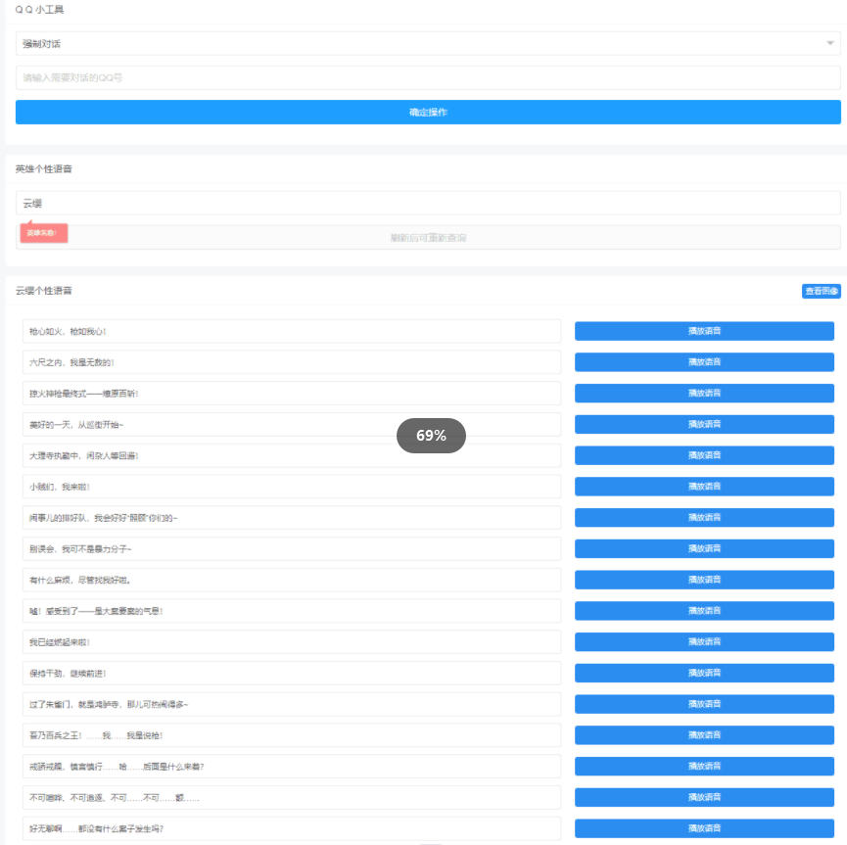
Task: Play voice for 吾乃百兵之王 line
Action: [x=704, y=735]
